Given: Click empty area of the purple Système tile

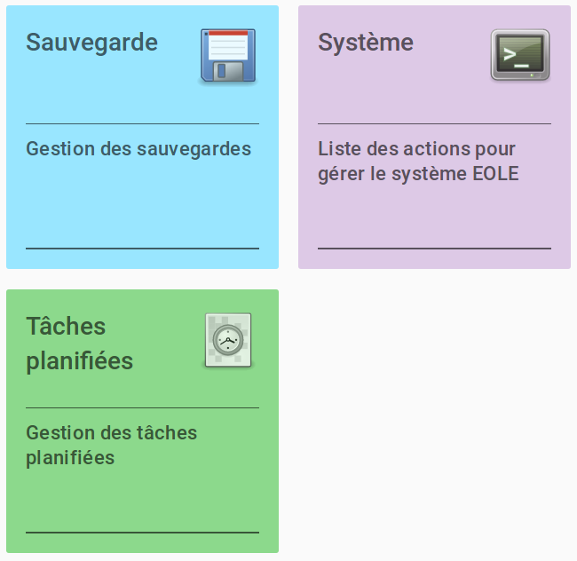Looking at the screenshot, I should (434, 217).
